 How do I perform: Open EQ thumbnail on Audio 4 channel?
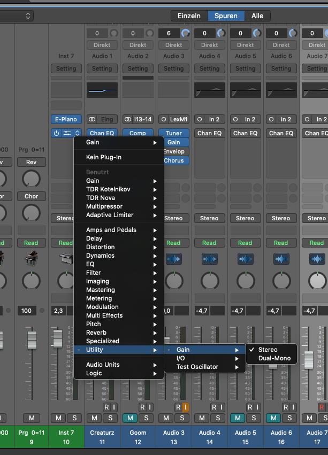(209, 90)
